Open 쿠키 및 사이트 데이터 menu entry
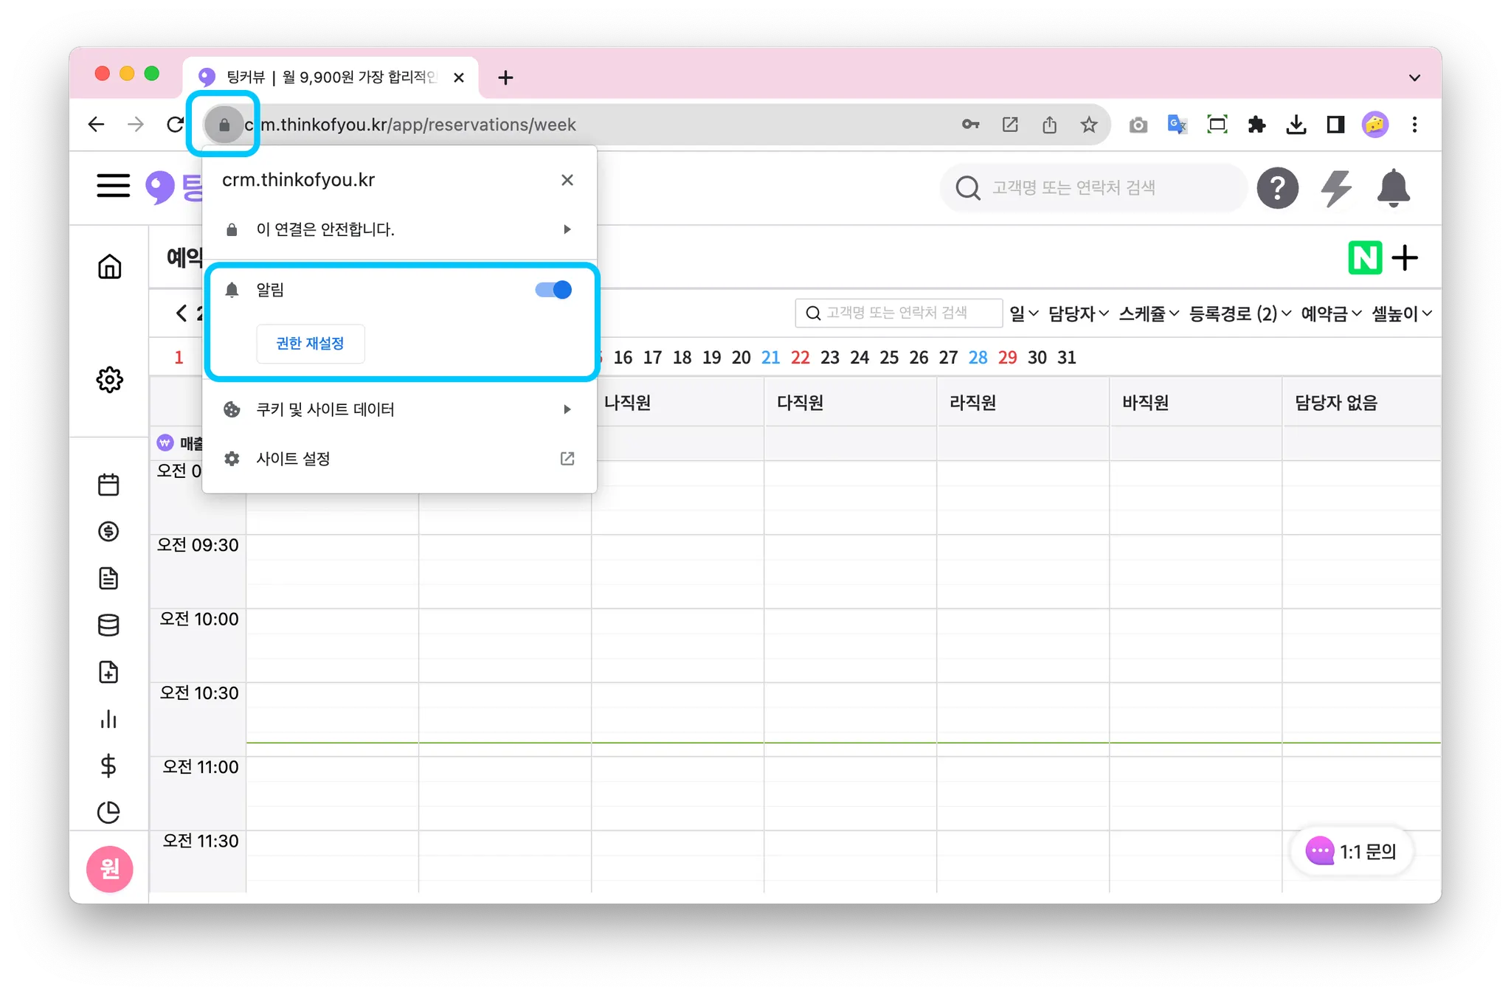The width and height of the screenshot is (1511, 995). click(398, 409)
